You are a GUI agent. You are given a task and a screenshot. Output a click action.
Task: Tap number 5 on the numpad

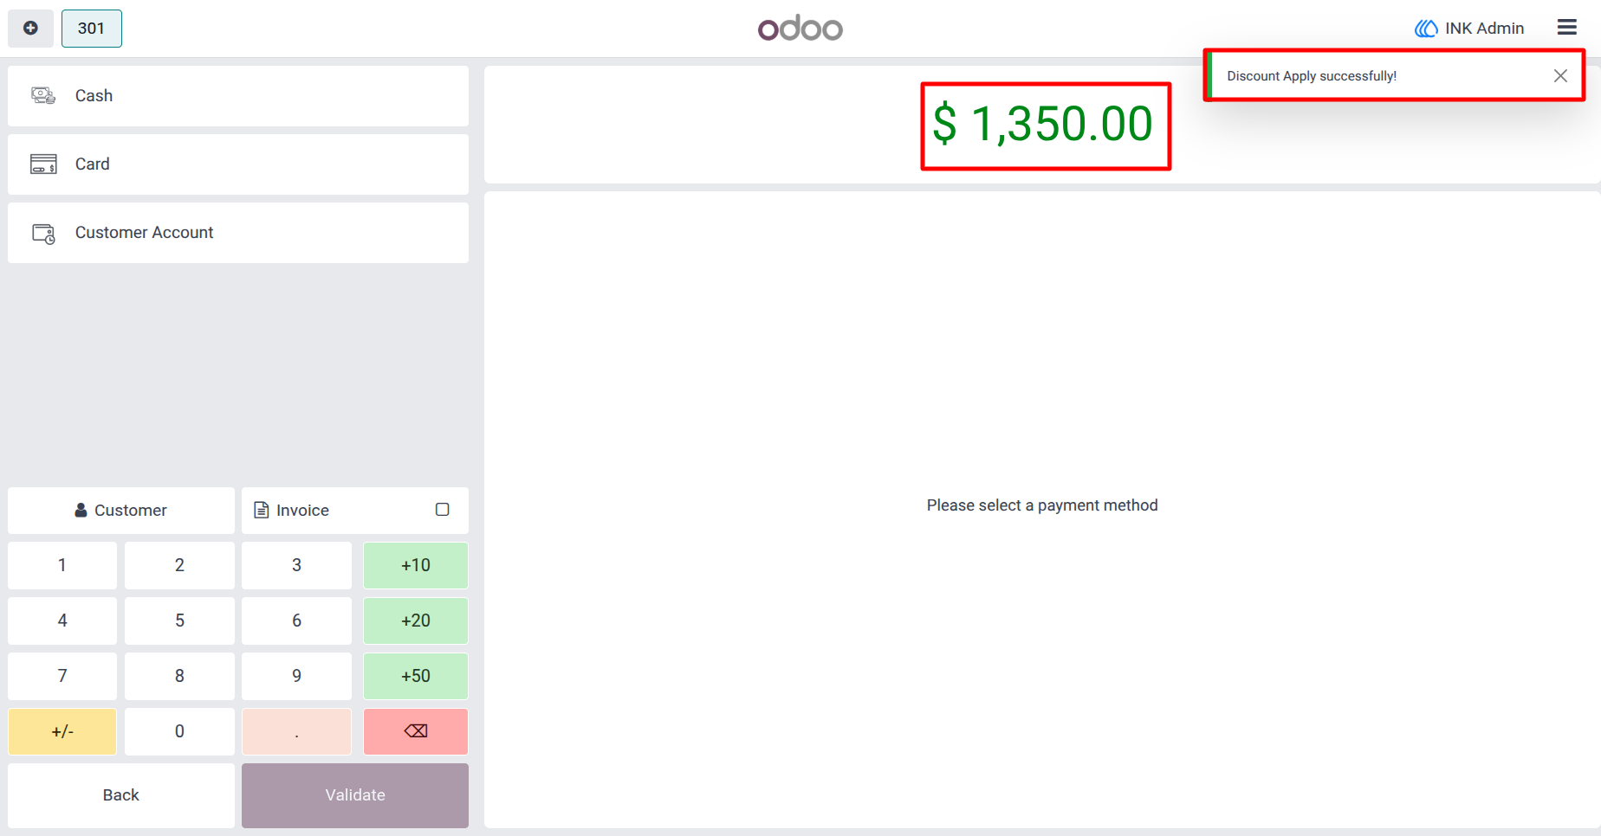179,621
